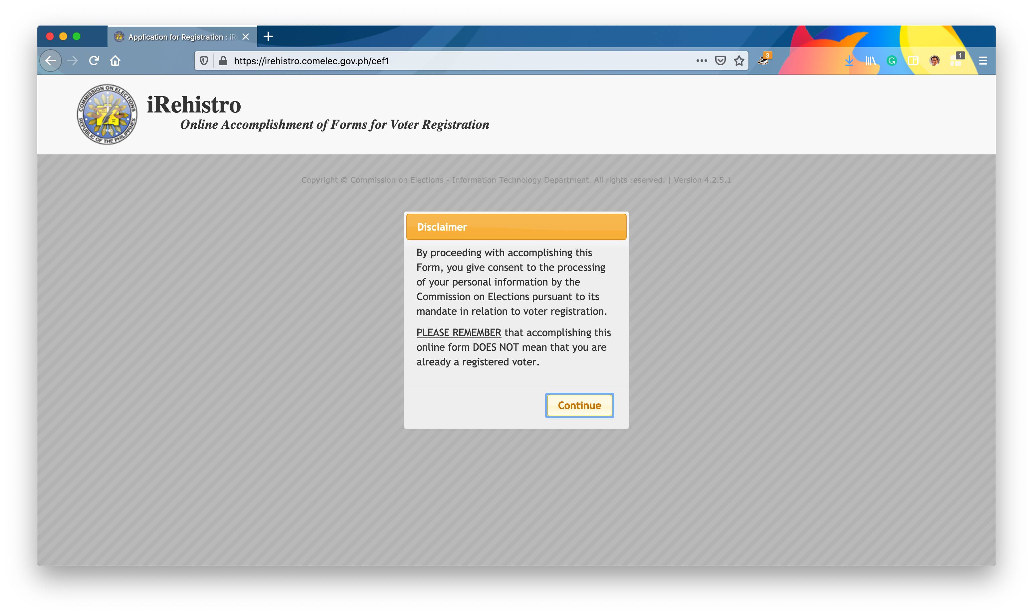This screenshot has width=1033, height=615.
Task: Open the page actions three-dots menu
Action: click(701, 61)
